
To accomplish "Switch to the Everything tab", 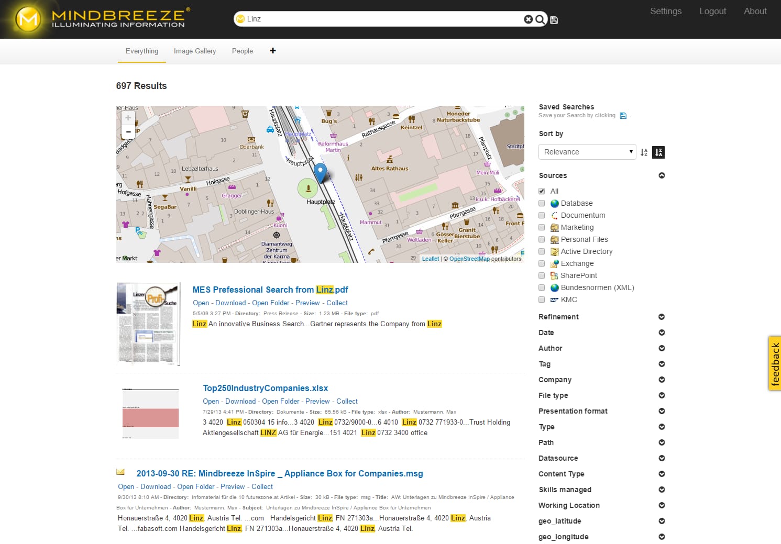I will pos(142,51).
